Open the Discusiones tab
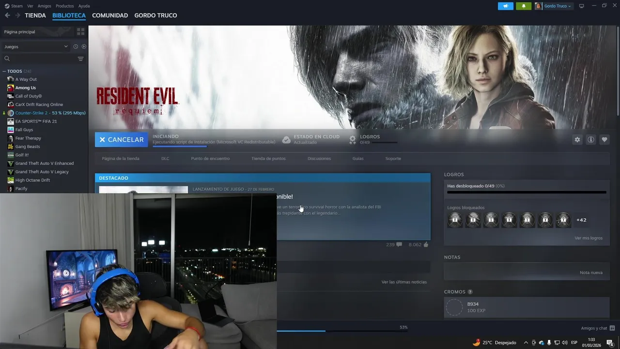The width and height of the screenshot is (620, 349). 319,159
